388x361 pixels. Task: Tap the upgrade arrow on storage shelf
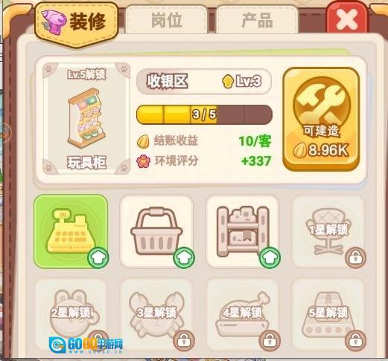click(x=270, y=258)
